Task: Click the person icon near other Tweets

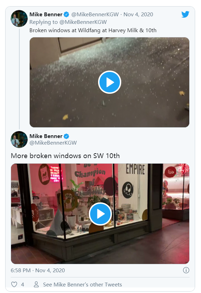Action: [x=36, y=284]
